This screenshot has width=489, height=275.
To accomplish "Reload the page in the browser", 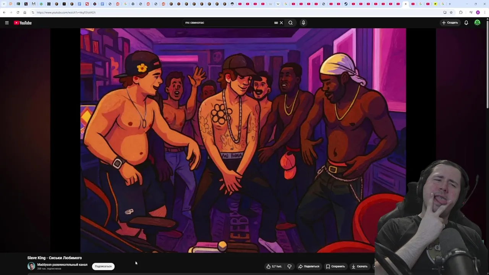I will click(x=18, y=12).
